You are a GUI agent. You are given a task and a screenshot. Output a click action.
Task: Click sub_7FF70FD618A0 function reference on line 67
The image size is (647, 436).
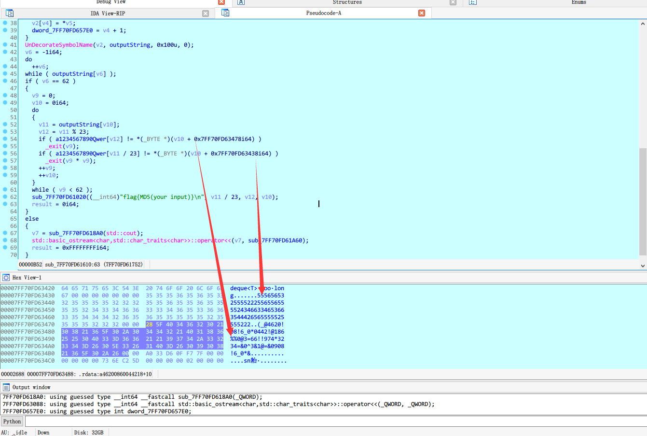(x=76, y=233)
